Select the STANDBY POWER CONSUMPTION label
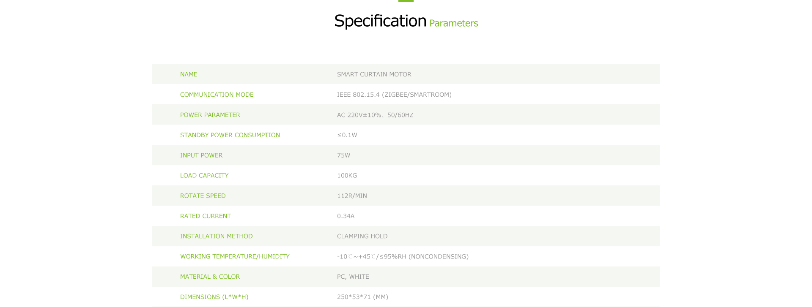The width and height of the screenshot is (812, 307). pos(230,135)
